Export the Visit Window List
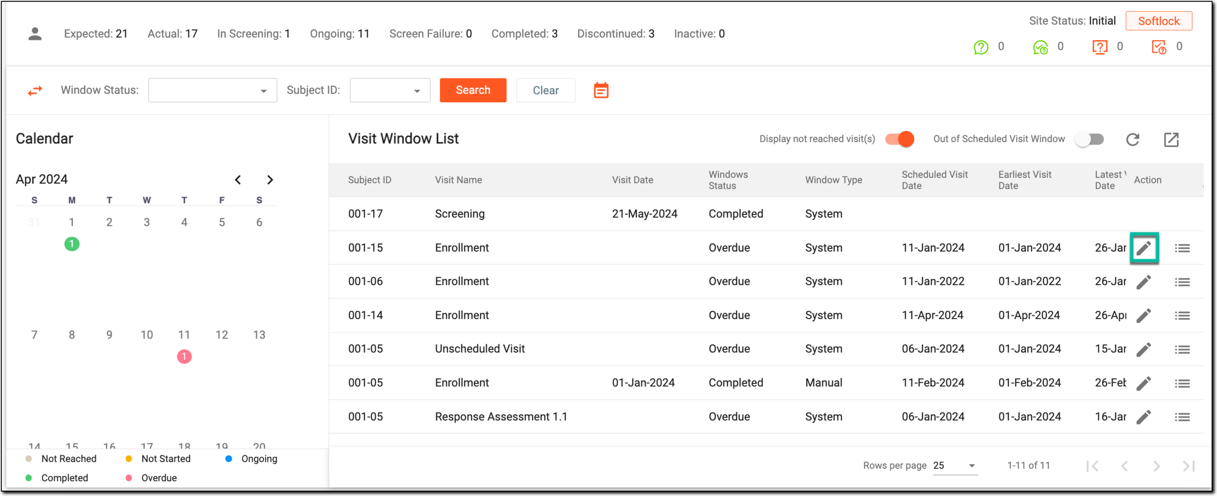This screenshot has width=1217, height=496. click(x=1171, y=140)
